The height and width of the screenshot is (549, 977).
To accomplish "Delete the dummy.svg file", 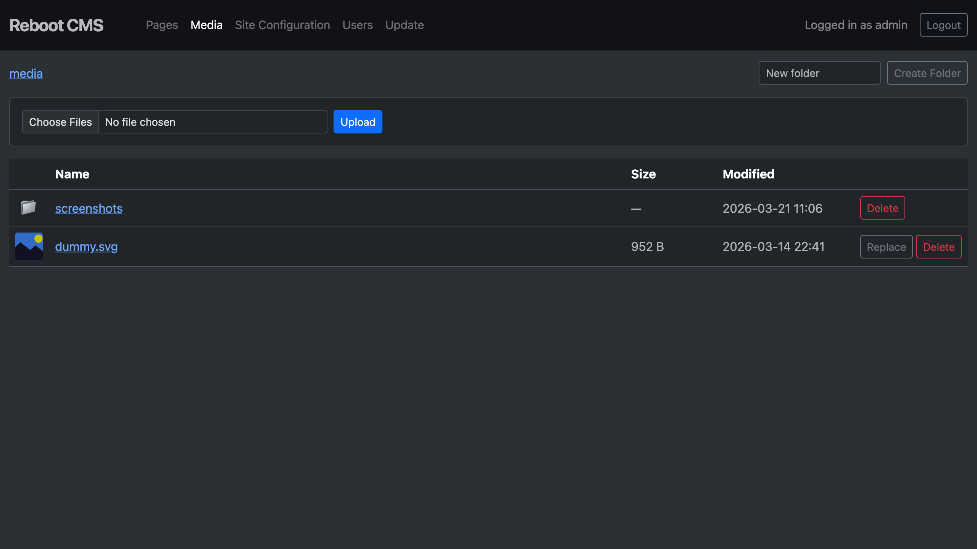I will click(x=938, y=247).
